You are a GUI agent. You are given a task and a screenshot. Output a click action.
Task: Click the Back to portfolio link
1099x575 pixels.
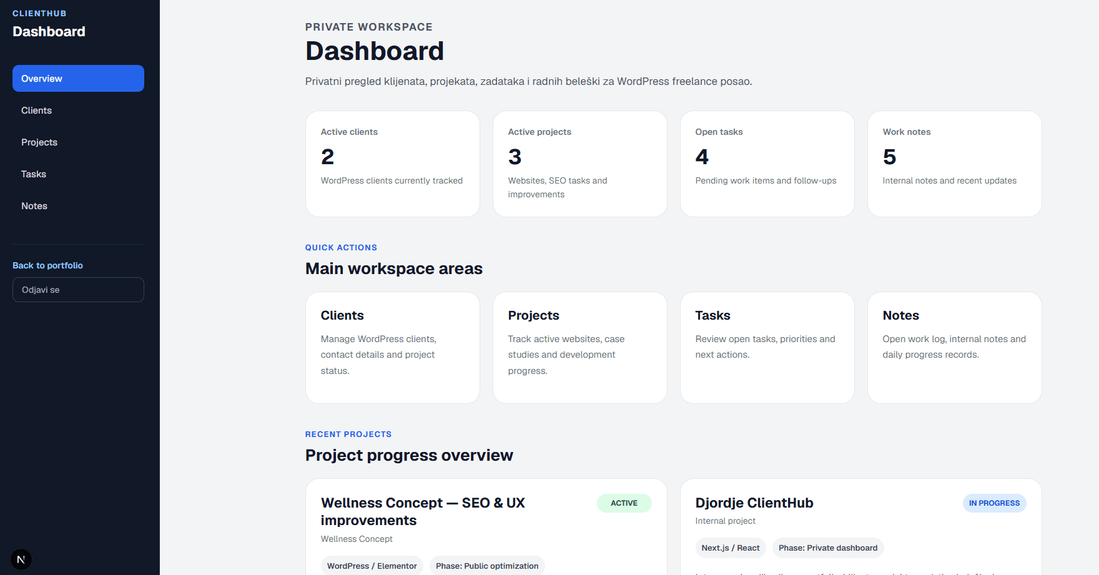point(47,265)
